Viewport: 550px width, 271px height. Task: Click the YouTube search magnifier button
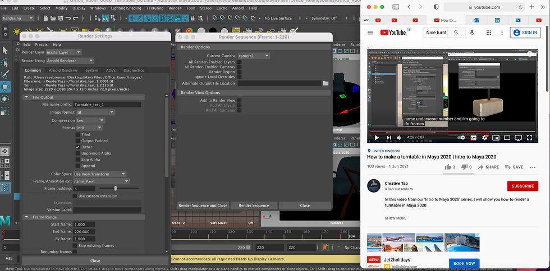[456, 32]
